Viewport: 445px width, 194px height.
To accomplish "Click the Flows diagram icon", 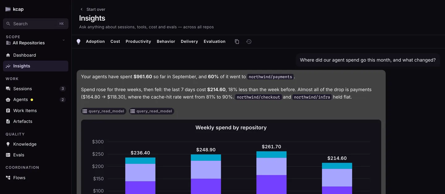I will point(8,178).
